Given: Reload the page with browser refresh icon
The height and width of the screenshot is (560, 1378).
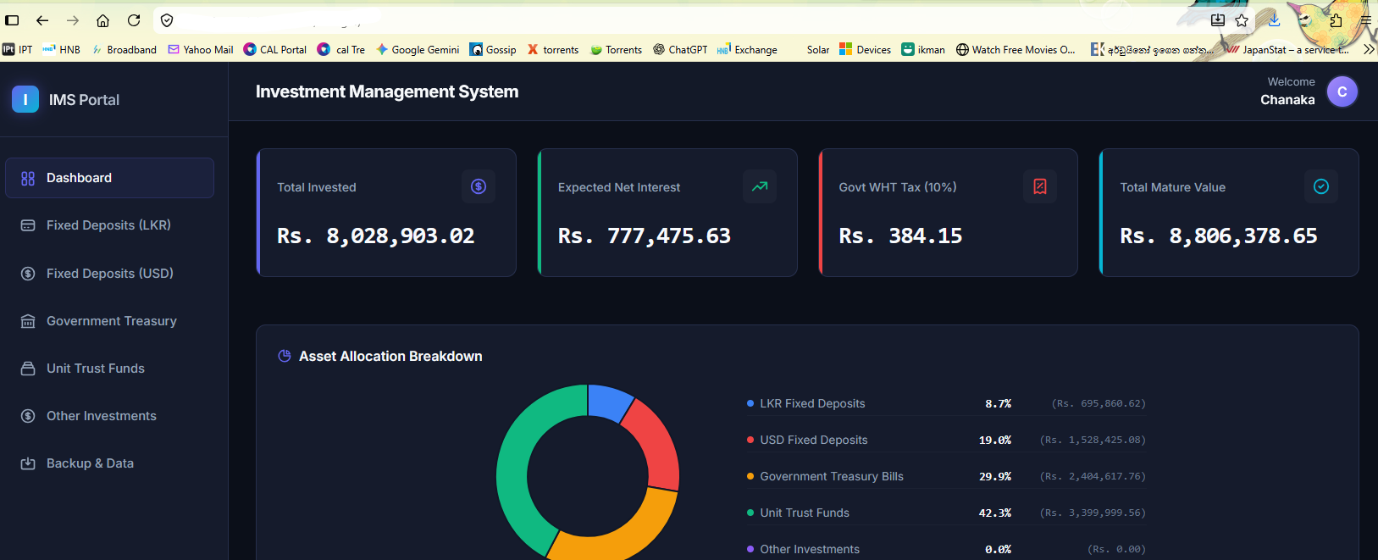Looking at the screenshot, I should click(134, 20).
